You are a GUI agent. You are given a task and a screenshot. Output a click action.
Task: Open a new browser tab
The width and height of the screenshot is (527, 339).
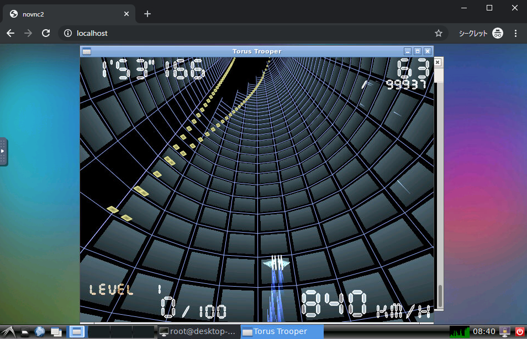coord(147,14)
